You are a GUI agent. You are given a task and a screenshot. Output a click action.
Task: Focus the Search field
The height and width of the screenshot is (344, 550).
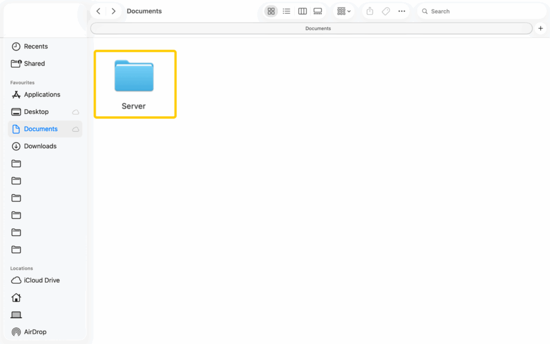(x=481, y=11)
